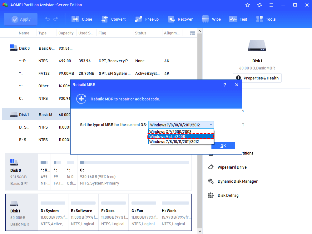Viewport: 312px width, 234px height.
Task: Click the AOMEI app logo icon
Action: point(5,5)
